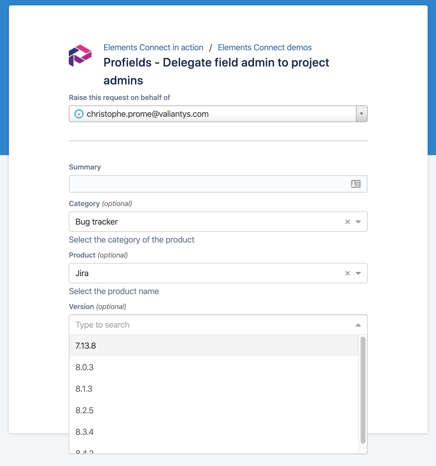
Task: Click the christophe.prome@valiantys.com requester field
Action: click(x=209, y=114)
